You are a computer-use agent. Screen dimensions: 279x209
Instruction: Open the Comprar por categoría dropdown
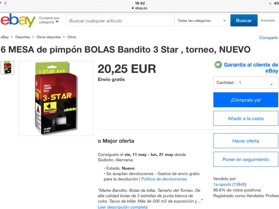point(49,20)
